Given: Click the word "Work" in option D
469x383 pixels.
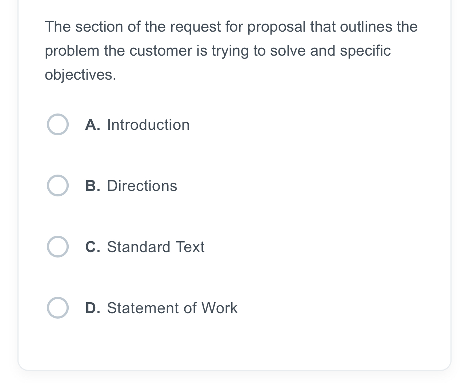Looking at the screenshot, I should pyautogui.click(x=219, y=308).
